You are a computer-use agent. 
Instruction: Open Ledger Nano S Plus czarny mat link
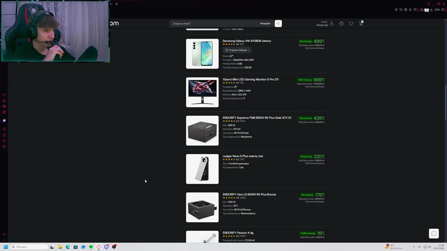[243, 156]
